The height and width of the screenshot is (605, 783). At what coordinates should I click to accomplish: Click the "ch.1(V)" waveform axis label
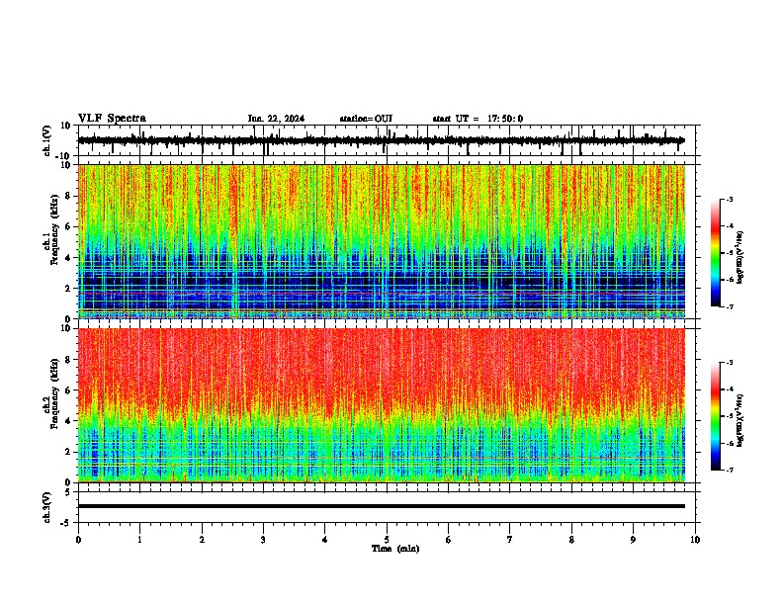point(47,140)
